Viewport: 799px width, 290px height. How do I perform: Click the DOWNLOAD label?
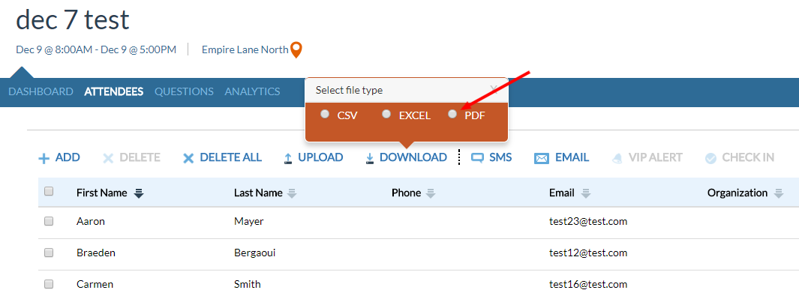point(413,157)
